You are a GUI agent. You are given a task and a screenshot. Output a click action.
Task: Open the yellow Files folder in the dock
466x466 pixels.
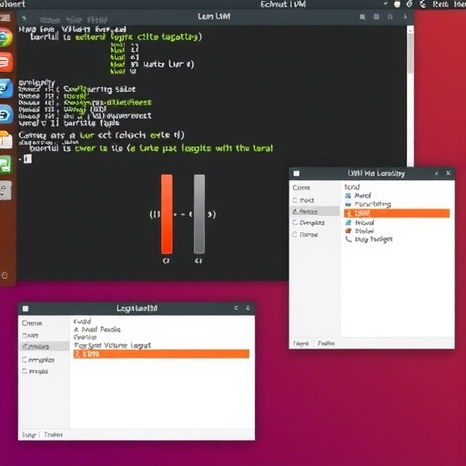point(5,139)
